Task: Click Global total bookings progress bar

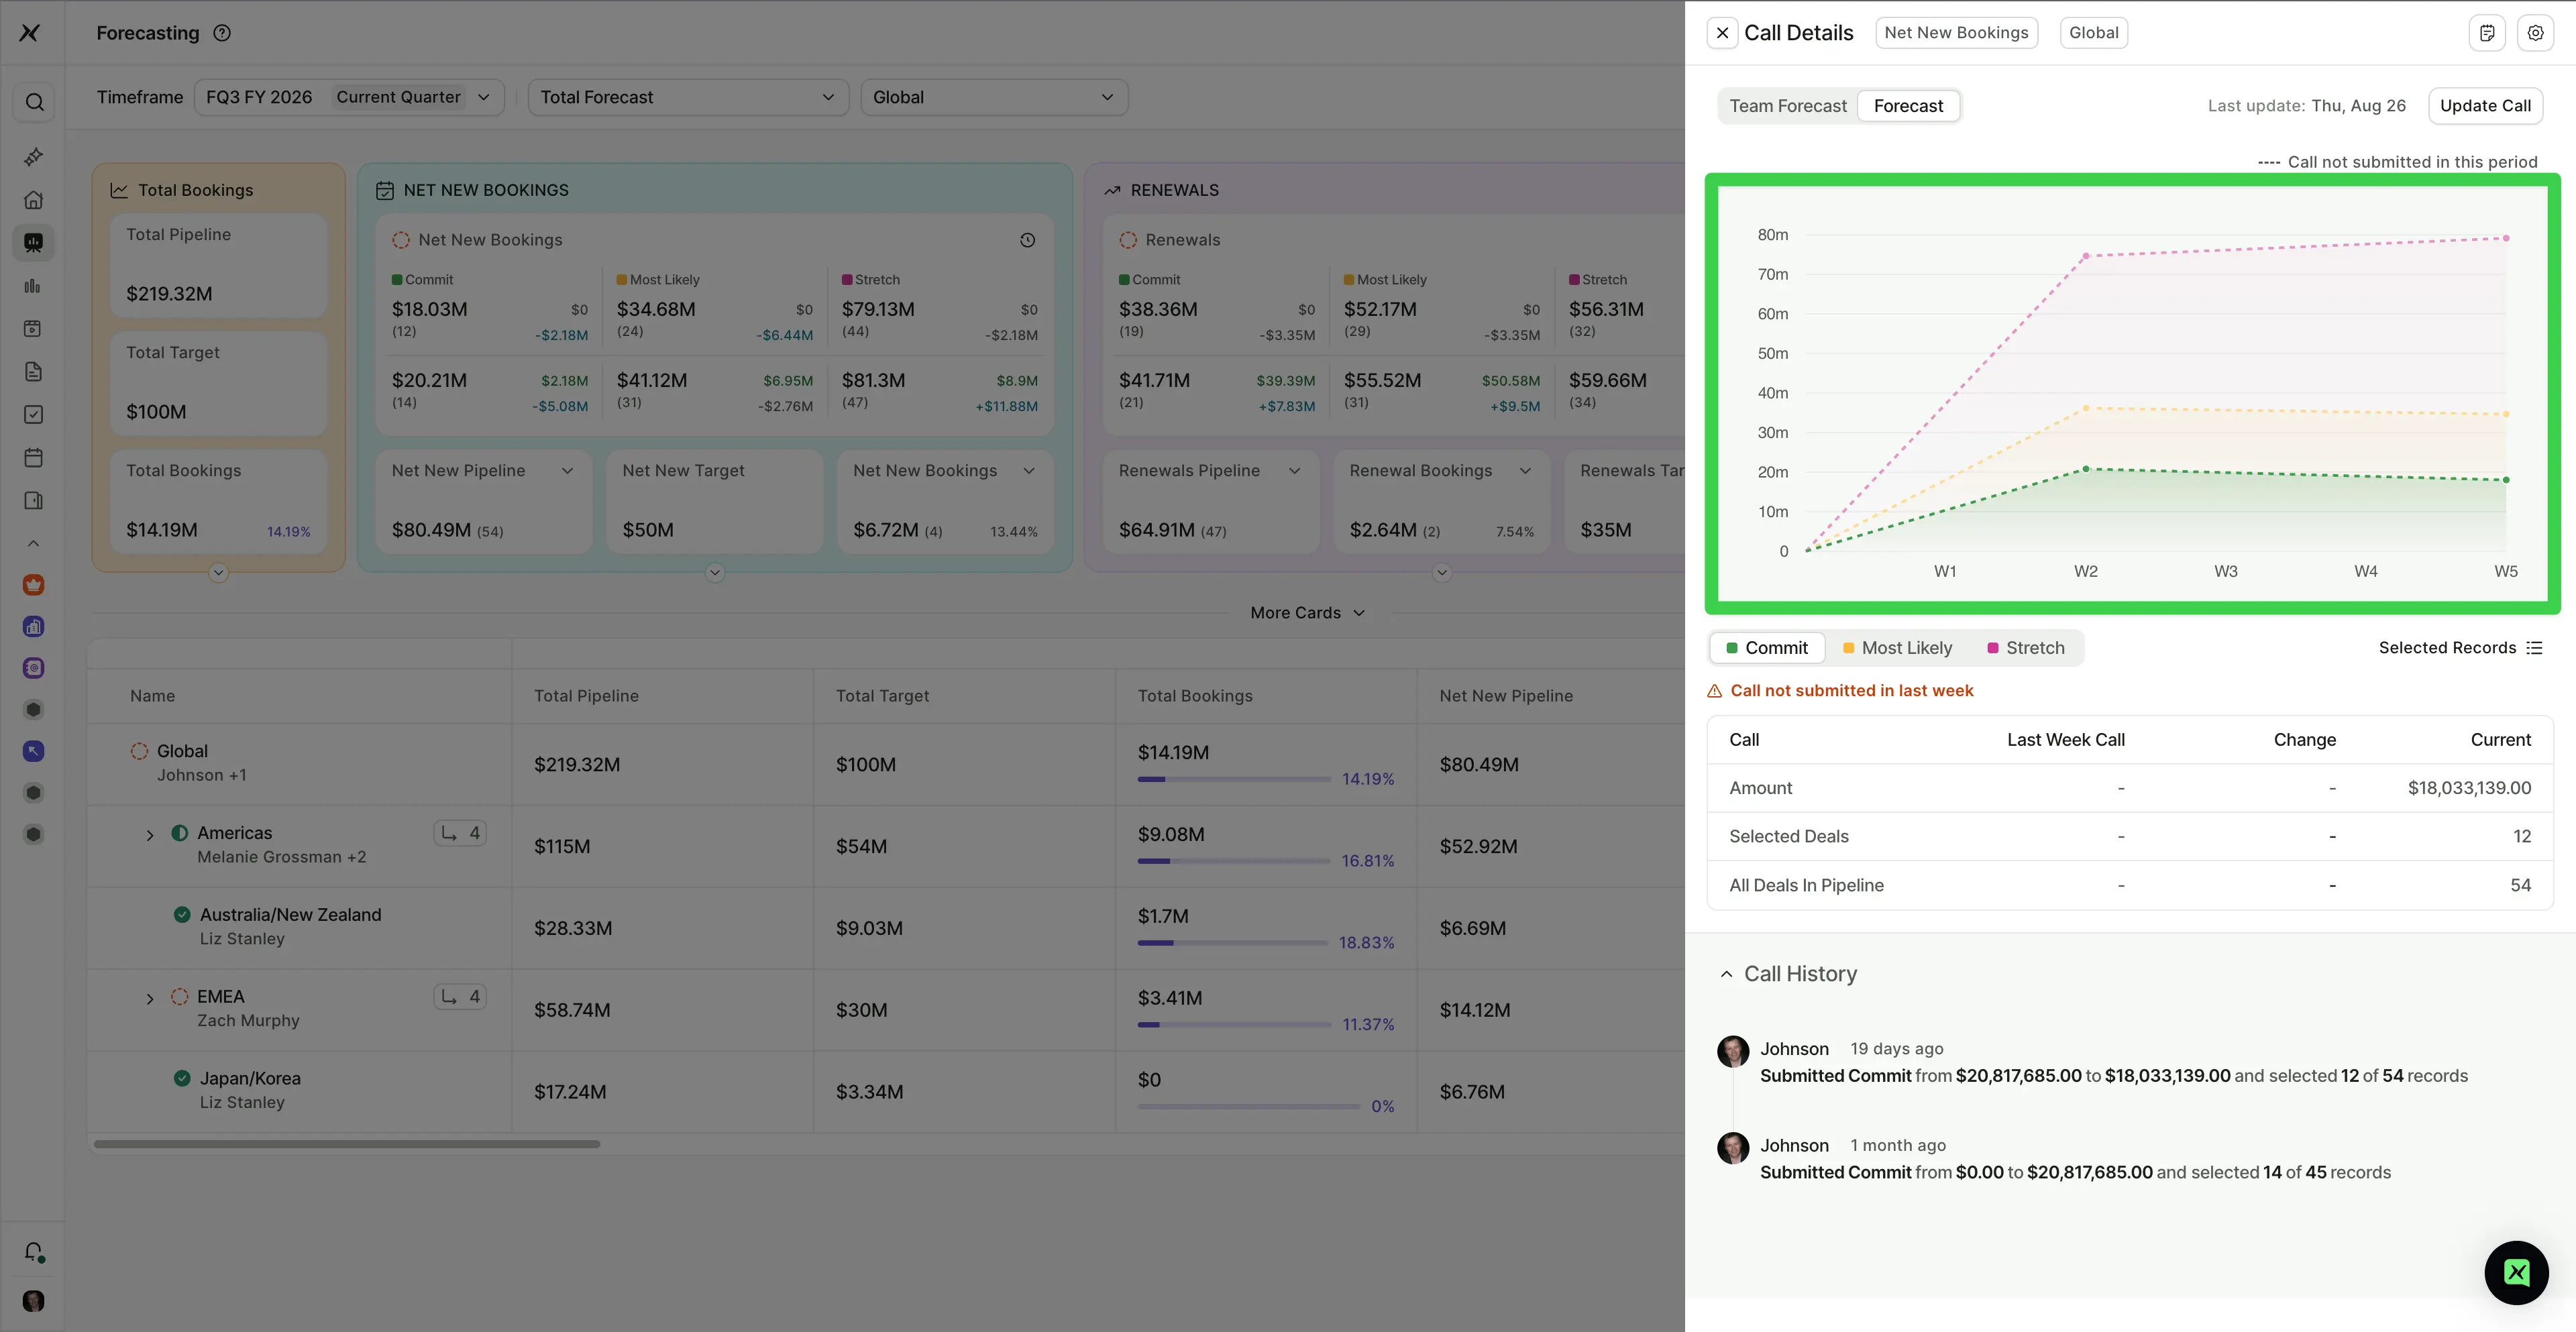Action: [x=1233, y=779]
